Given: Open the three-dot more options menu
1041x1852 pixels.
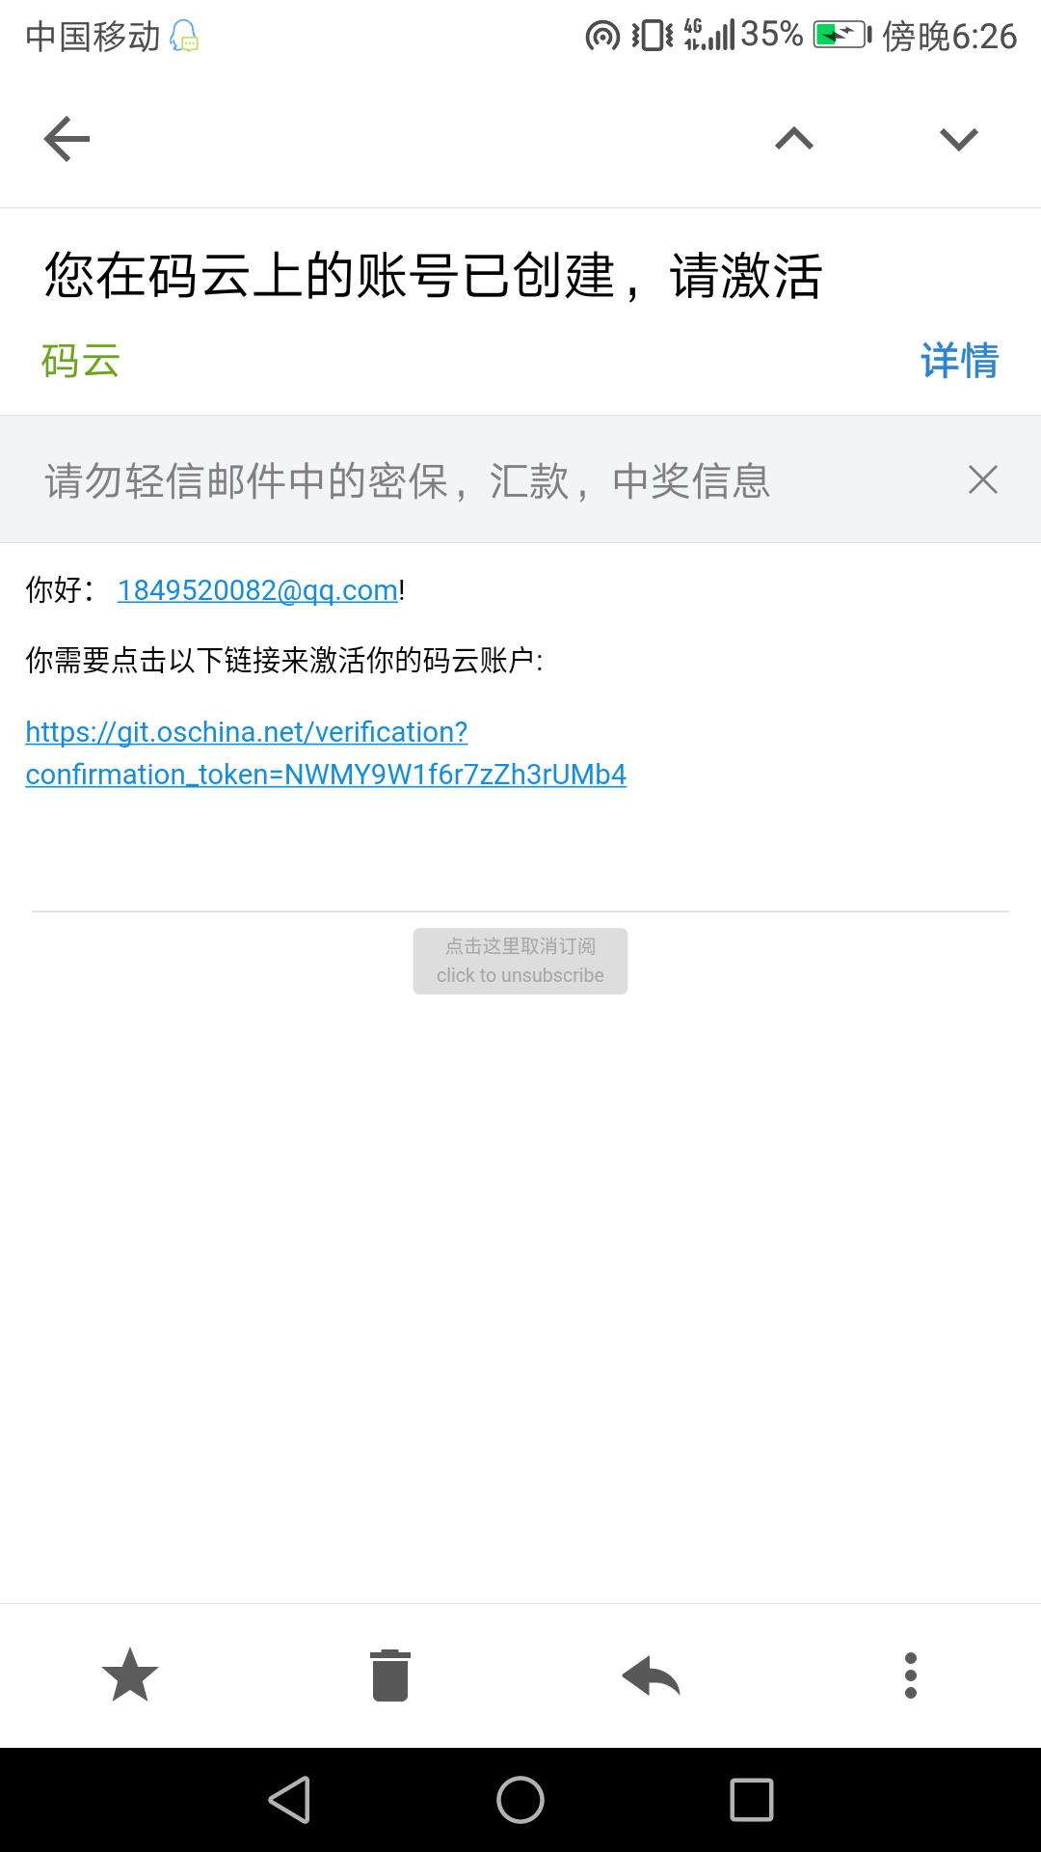Looking at the screenshot, I should pyautogui.click(x=911, y=1675).
